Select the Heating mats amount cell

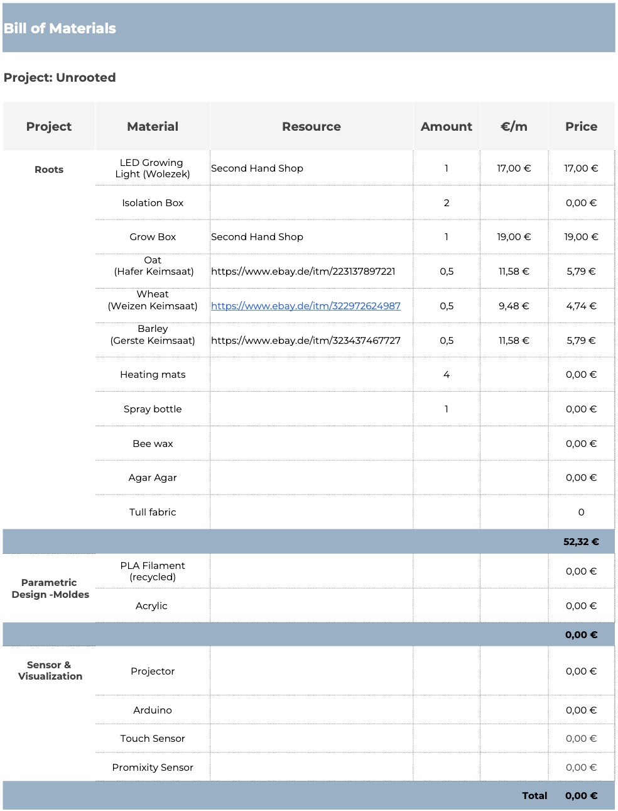pyautogui.click(x=446, y=375)
